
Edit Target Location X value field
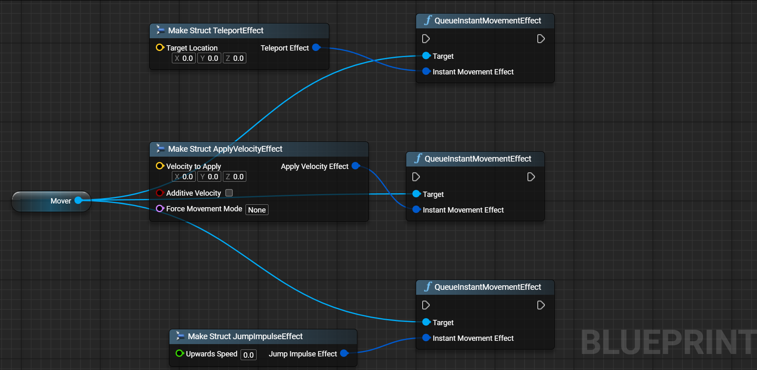pos(184,58)
